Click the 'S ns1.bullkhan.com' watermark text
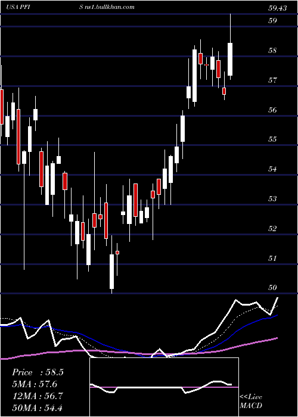 tap(107, 7)
